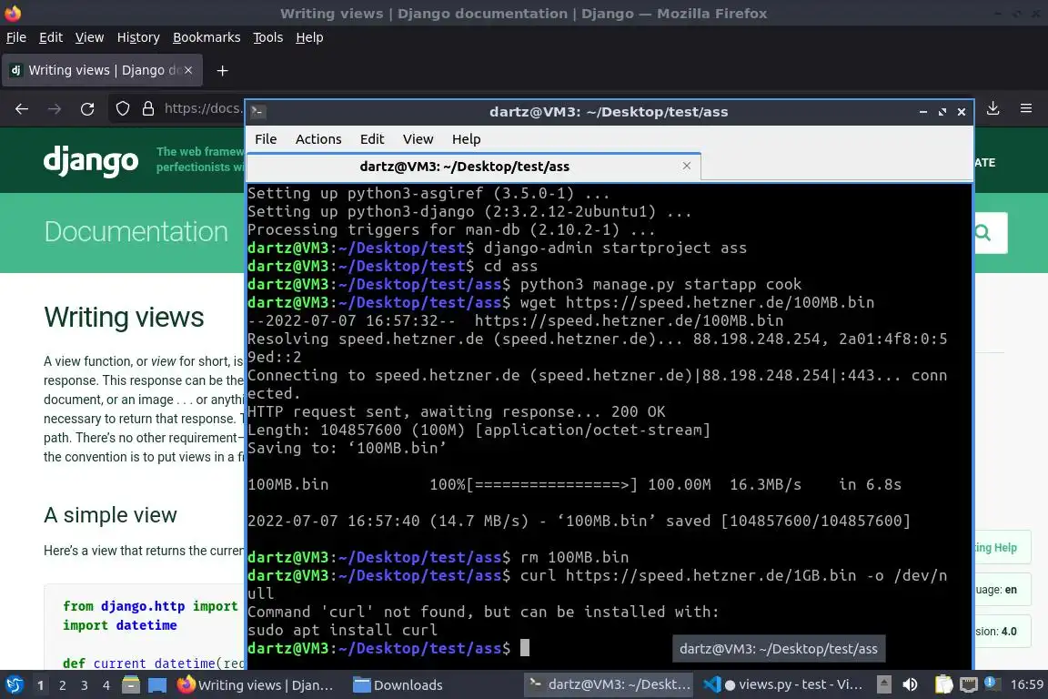1048x699 pixels.
Task: Click 'sudo apt install curl' text in terminal
Action: [x=342, y=630]
